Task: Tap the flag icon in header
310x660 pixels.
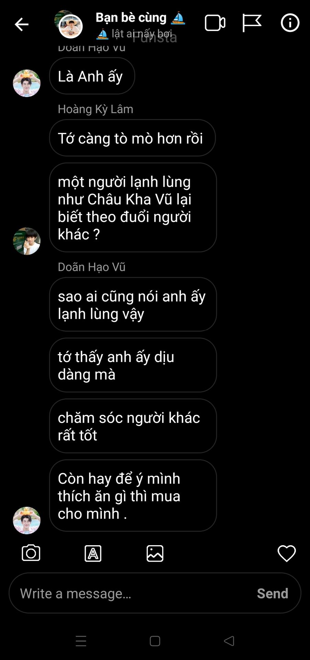Action: click(252, 23)
